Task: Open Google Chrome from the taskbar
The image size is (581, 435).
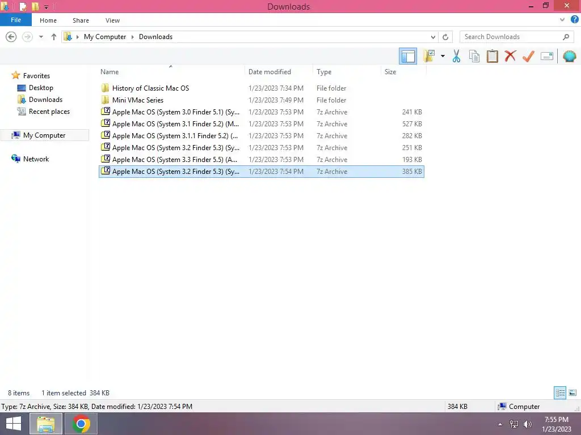Action: coord(81,424)
